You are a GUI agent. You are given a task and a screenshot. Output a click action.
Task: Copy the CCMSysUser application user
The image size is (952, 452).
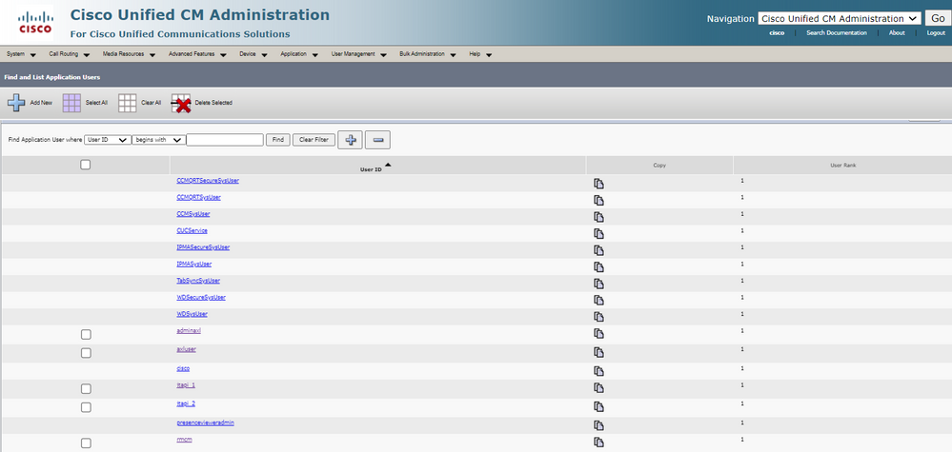[598, 217]
